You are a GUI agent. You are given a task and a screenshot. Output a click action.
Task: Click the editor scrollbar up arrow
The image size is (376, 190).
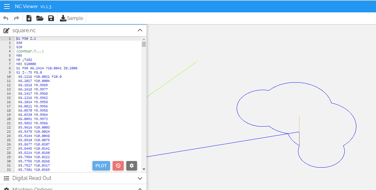[x=144, y=39]
